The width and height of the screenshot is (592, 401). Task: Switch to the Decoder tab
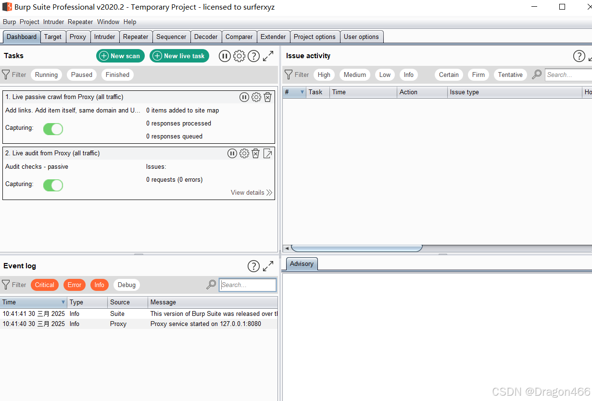(206, 37)
